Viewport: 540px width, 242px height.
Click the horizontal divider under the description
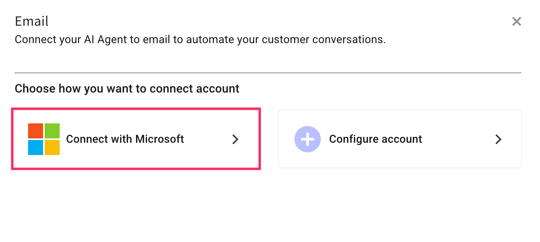click(268, 73)
